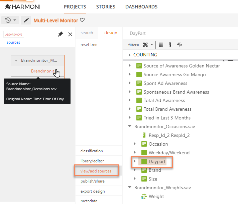Open metadata menu item

(89, 201)
